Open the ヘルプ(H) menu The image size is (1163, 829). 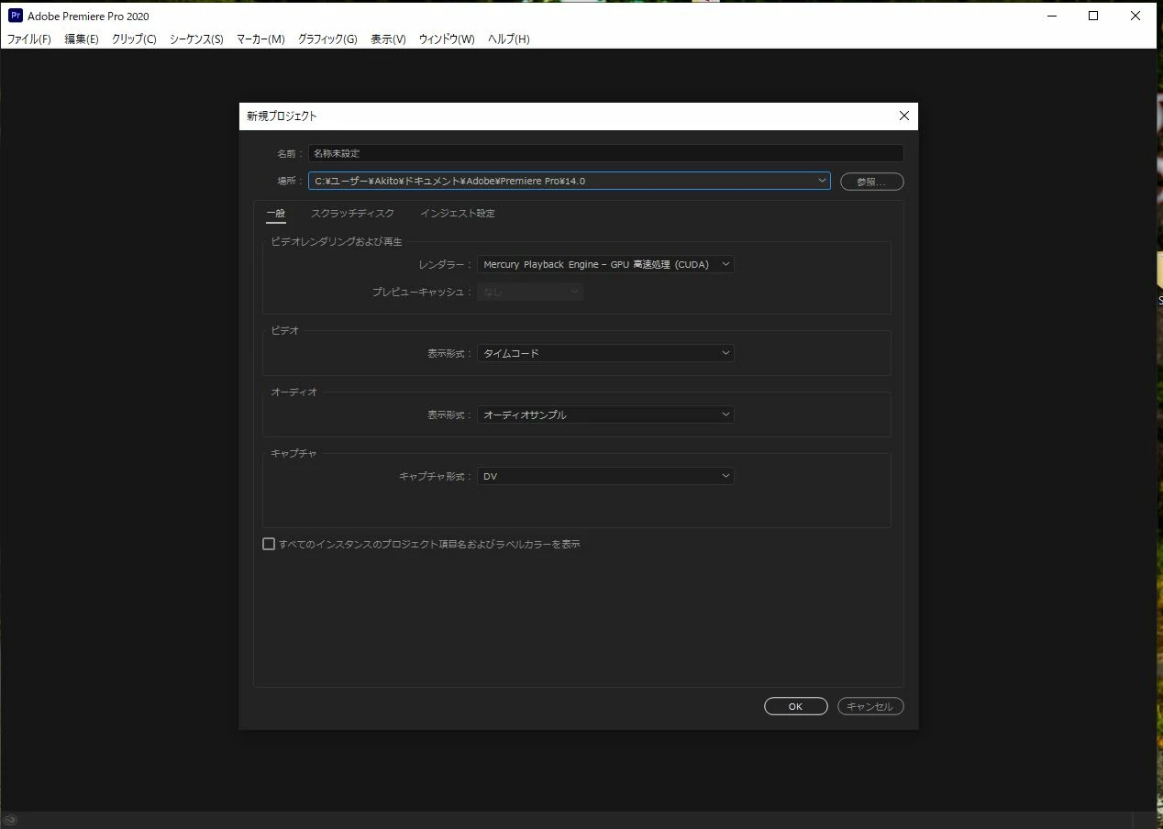coord(508,39)
